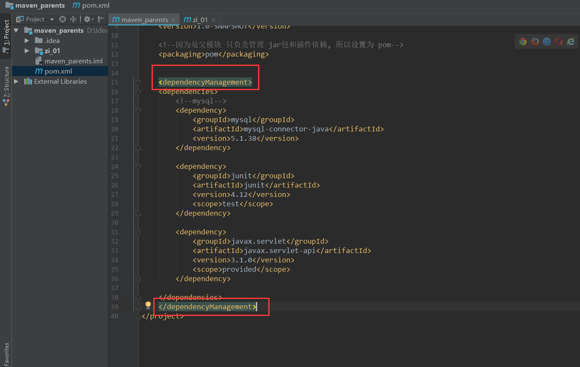
Task: Select External Libraries row
Action: [60, 82]
